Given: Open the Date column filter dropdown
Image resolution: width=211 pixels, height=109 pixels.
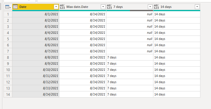Looking at the screenshot, I should (x=56, y=7).
